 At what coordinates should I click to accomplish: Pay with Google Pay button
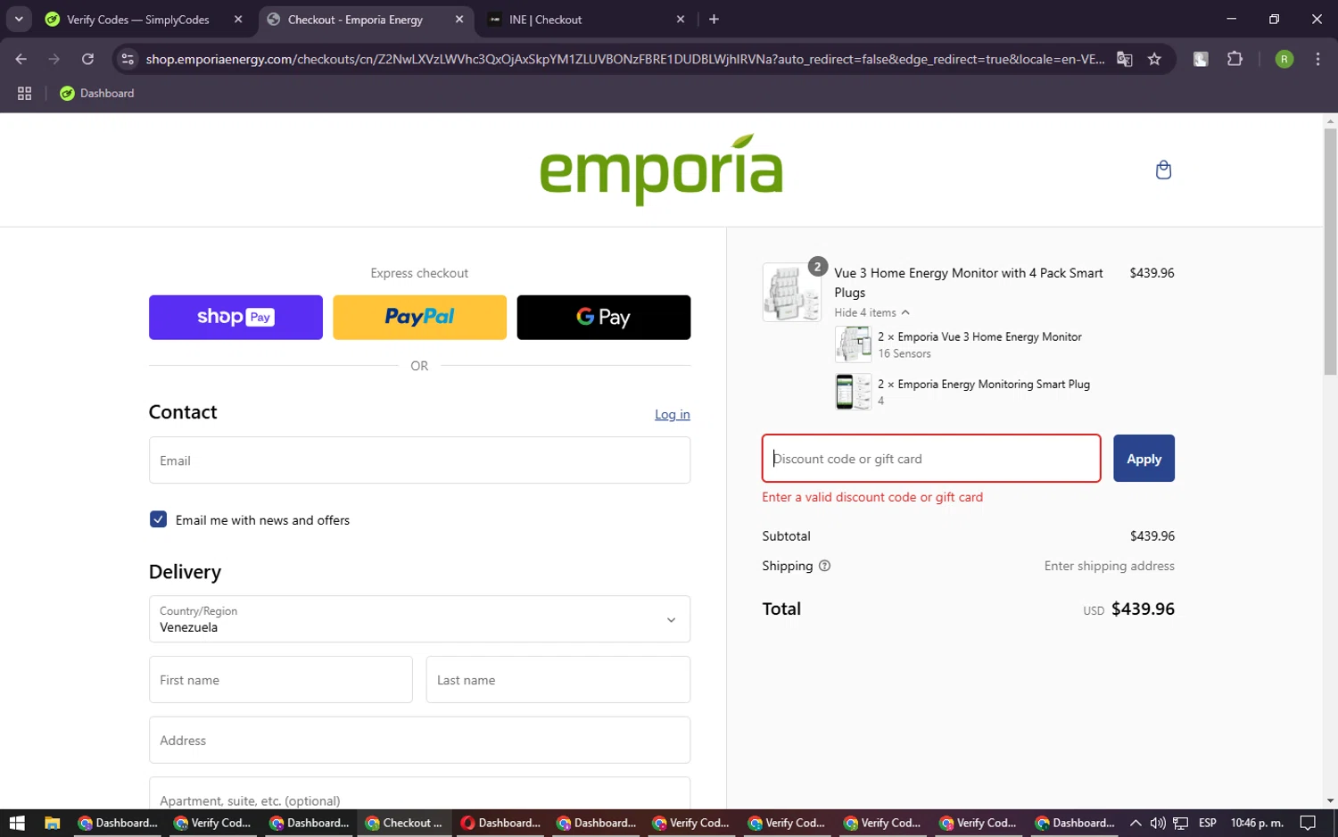[604, 317]
